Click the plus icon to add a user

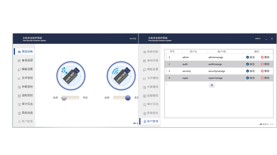[x=212, y=85]
